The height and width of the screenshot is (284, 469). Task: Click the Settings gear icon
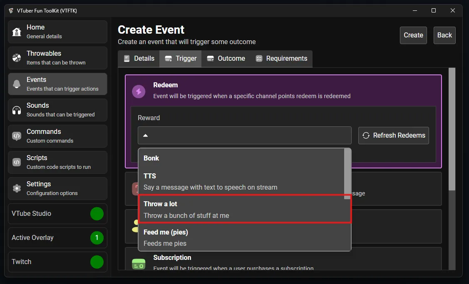(17, 188)
